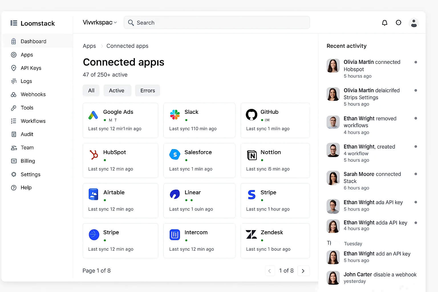The width and height of the screenshot is (438, 292).
Task: Click 'Last sync 110 min ago' on Slack
Action: click(x=193, y=129)
